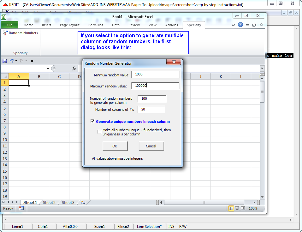Click the macro recording icon in status bar
Viewport: 302px width, 232px height.
tap(21, 208)
